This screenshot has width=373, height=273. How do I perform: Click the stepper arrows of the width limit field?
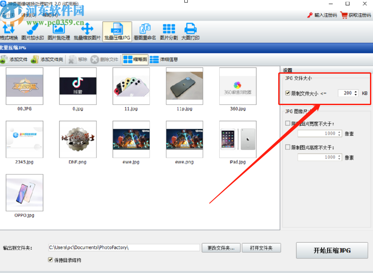(339, 133)
